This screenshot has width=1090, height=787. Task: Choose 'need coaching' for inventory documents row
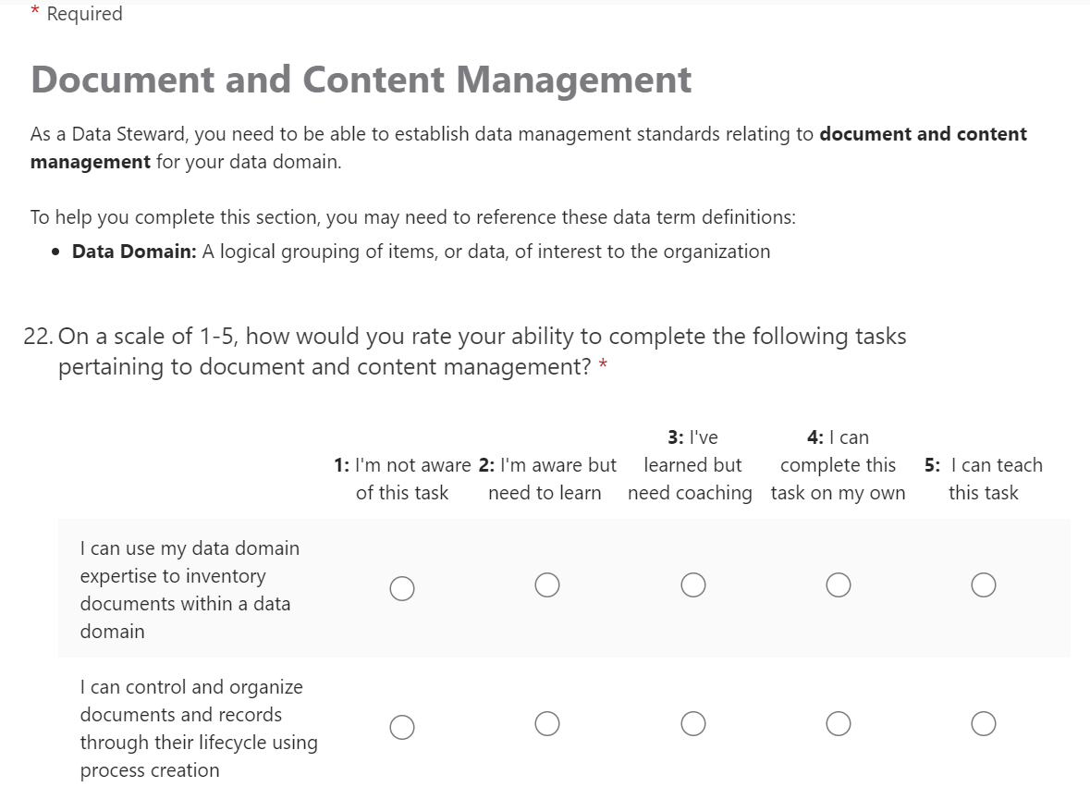click(693, 585)
